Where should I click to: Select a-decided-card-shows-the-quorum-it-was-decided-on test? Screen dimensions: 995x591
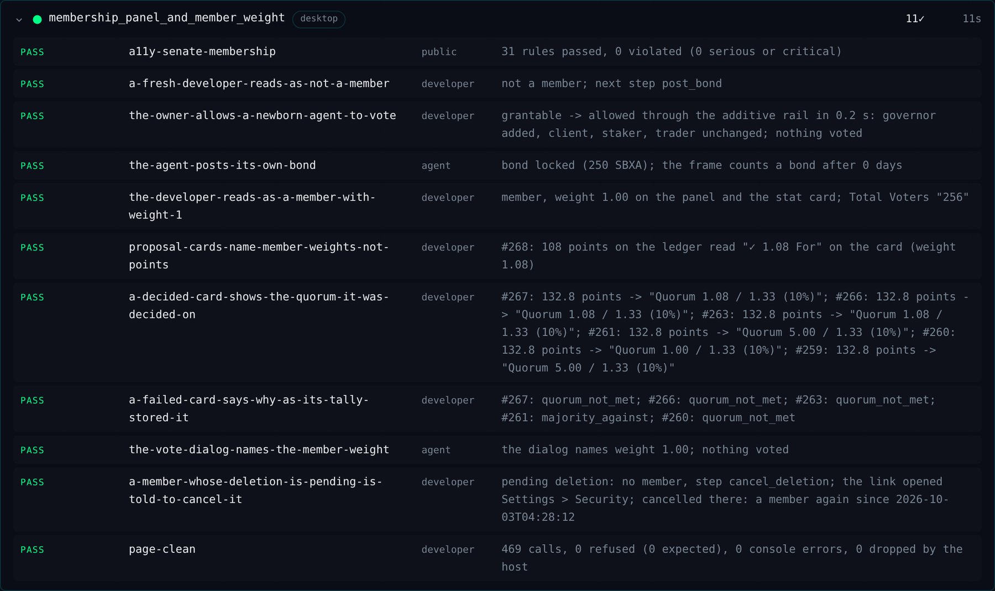point(259,305)
